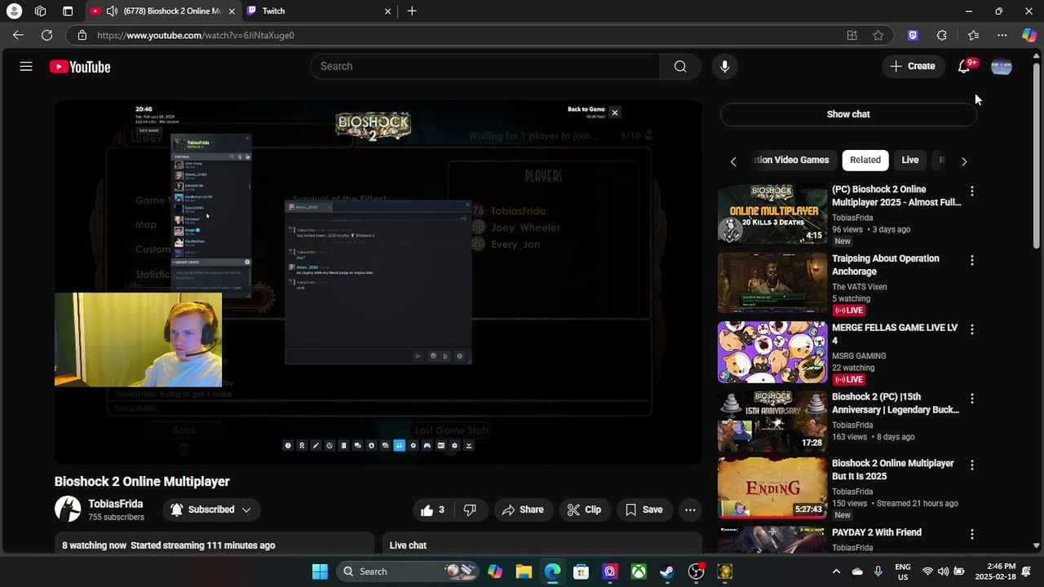
Task: Select the Related chip
Action: [x=865, y=161]
